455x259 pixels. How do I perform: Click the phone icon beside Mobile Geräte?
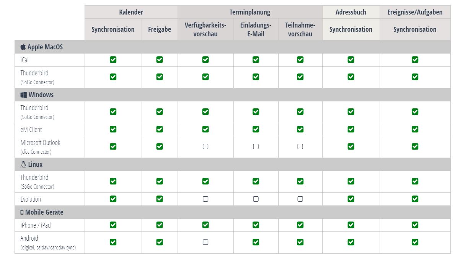[22, 212]
